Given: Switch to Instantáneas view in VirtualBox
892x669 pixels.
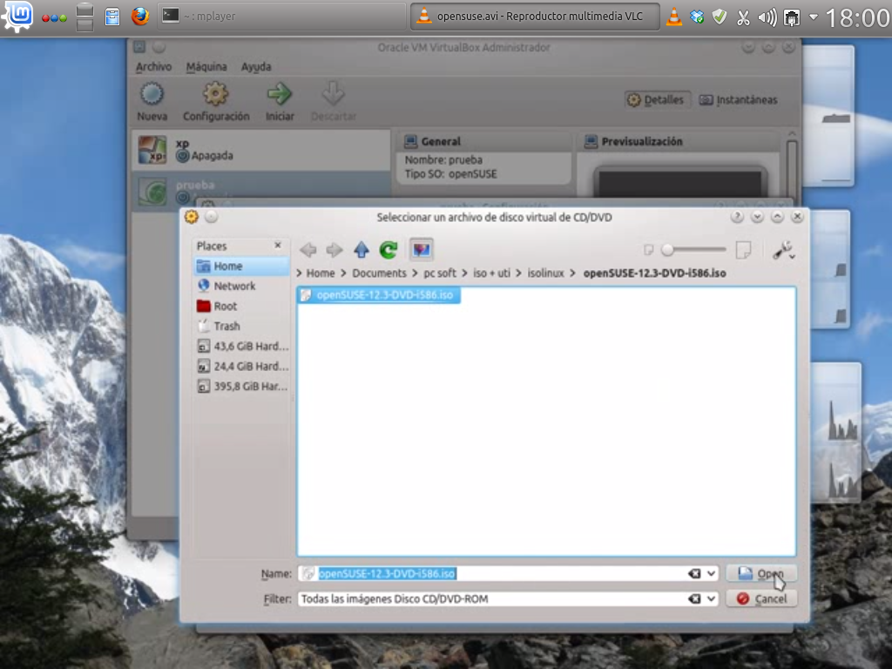Looking at the screenshot, I should click(739, 99).
